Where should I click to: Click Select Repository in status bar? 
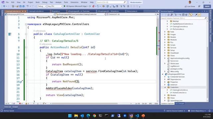[x=197, y=111]
